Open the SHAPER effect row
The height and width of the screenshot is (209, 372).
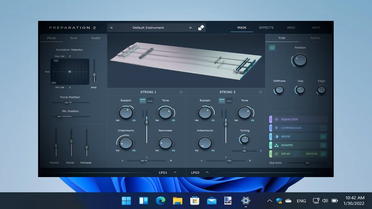click(299, 145)
